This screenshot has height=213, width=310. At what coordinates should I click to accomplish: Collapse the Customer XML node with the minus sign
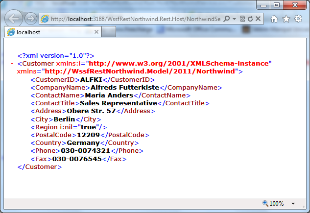pyautogui.click(x=12, y=64)
